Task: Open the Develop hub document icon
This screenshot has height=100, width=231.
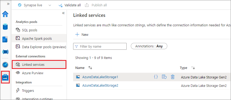Action: coord(5,39)
